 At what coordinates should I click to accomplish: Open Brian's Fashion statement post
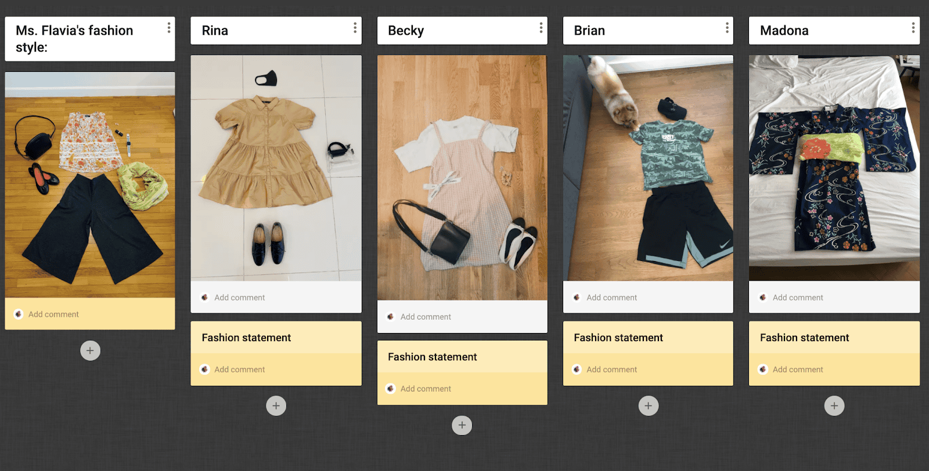pos(618,338)
